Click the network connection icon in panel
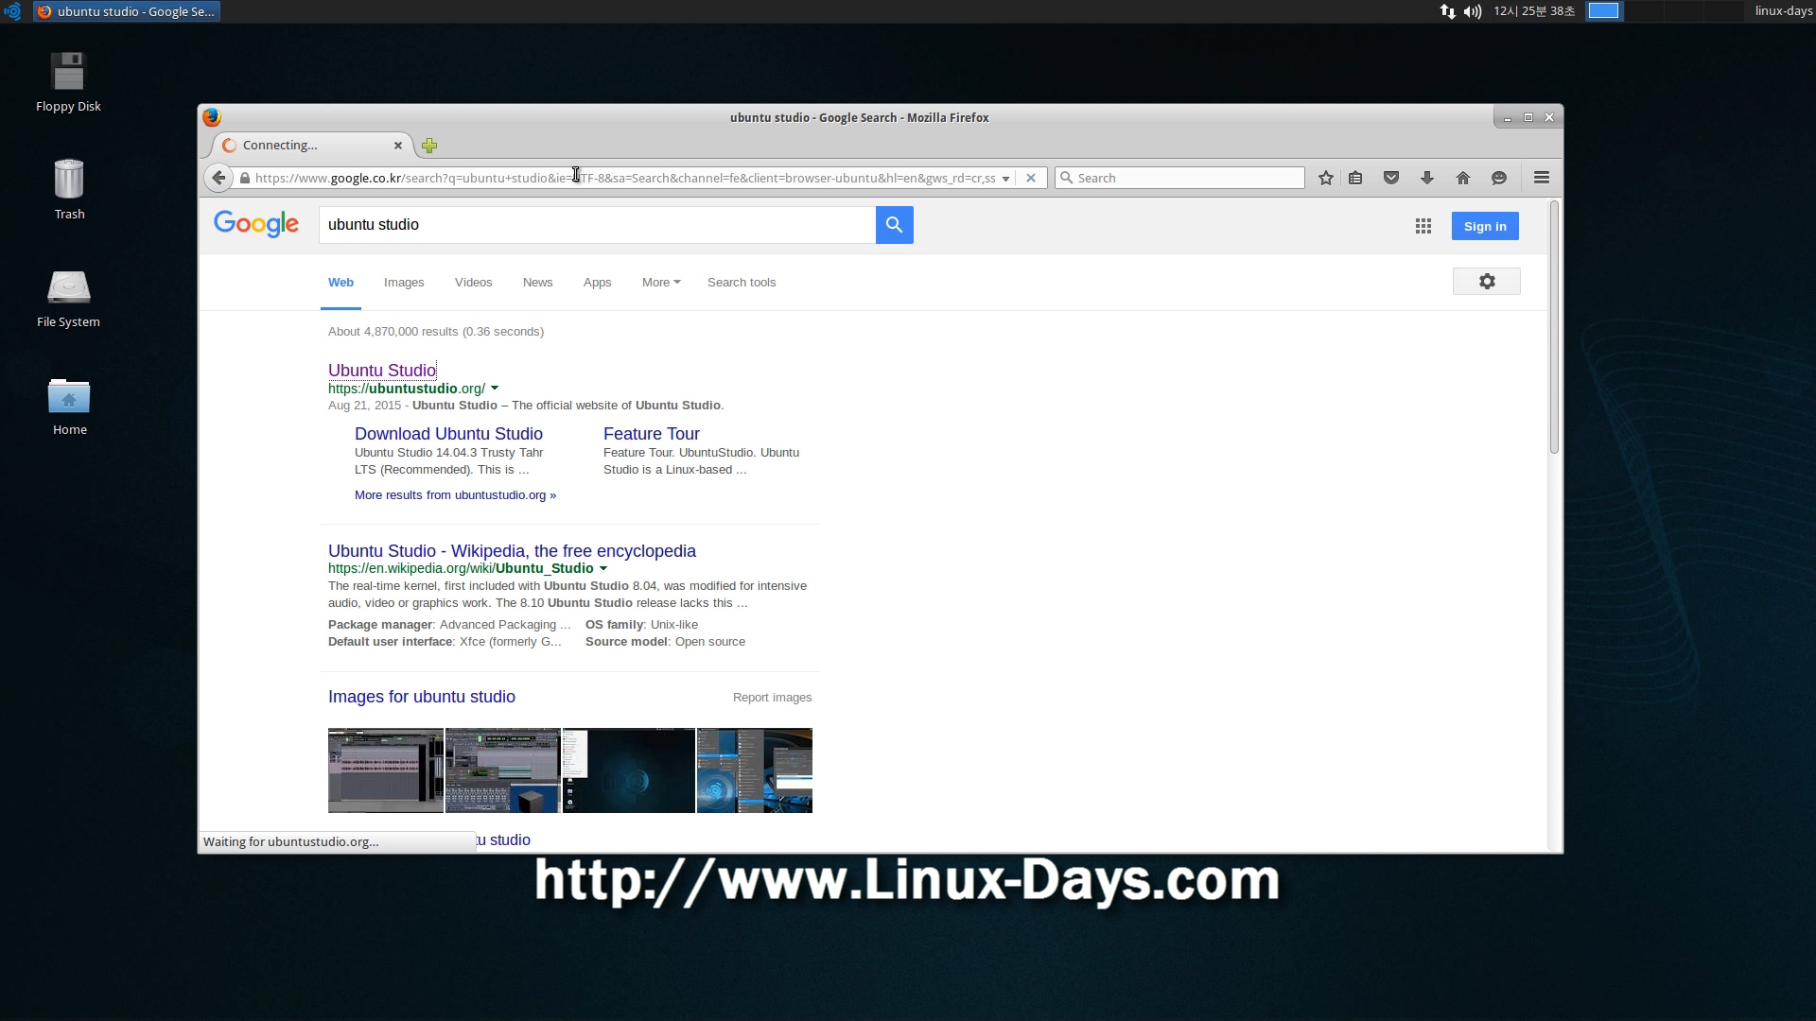The width and height of the screenshot is (1816, 1021). pos(1447,11)
